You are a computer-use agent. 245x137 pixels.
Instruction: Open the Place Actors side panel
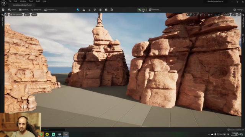point(3,20)
